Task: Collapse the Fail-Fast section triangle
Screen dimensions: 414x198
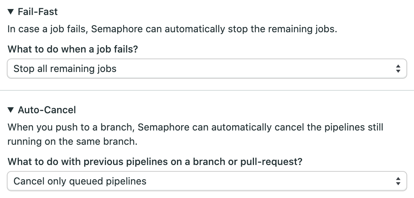Action: (11, 12)
